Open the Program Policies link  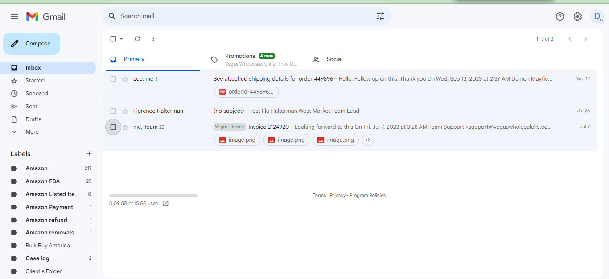coord(367,196)
